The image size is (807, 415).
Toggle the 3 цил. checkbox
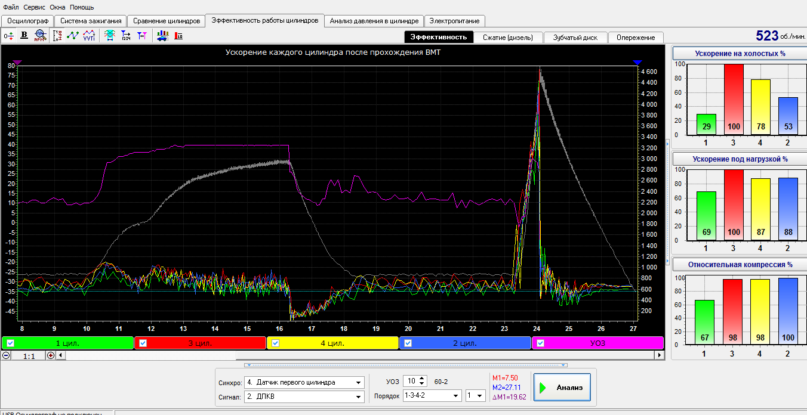coord(143,343)
